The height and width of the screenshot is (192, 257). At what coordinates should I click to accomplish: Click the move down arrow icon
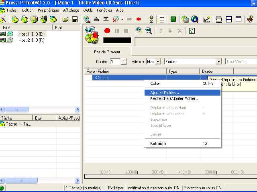coord(170,31)
